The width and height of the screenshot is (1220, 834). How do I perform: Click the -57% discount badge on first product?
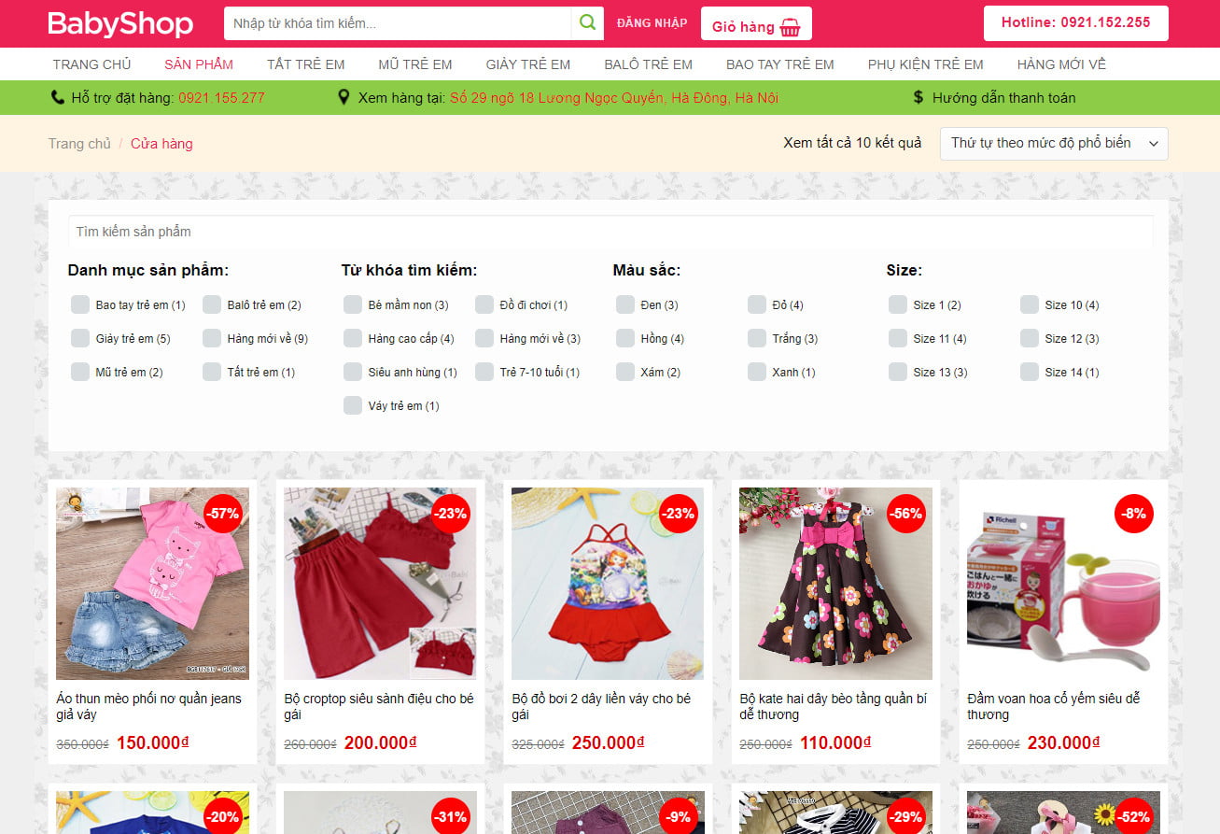pyautogui.click(x=223, y=513)
